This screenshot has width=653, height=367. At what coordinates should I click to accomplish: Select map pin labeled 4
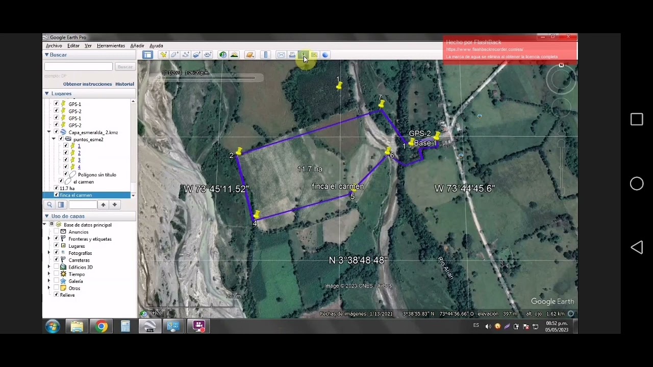[x=257, y=216]
